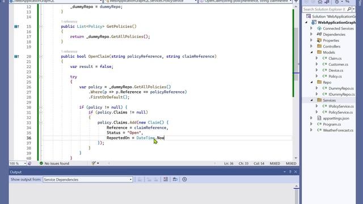Image resolution: width=363 pixels, height=204 pixels.
Task: Select Policy.cs in Solution Explorer
Action: point(335,76)
